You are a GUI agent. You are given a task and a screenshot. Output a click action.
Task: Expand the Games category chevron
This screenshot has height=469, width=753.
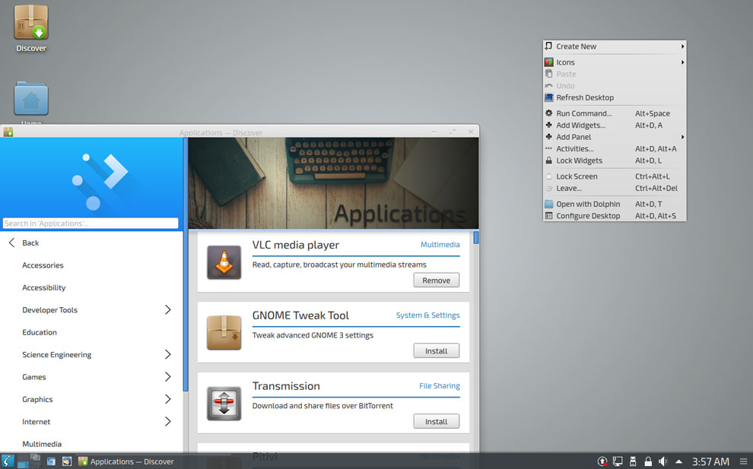pyautogui.click(x=167, y=376)
